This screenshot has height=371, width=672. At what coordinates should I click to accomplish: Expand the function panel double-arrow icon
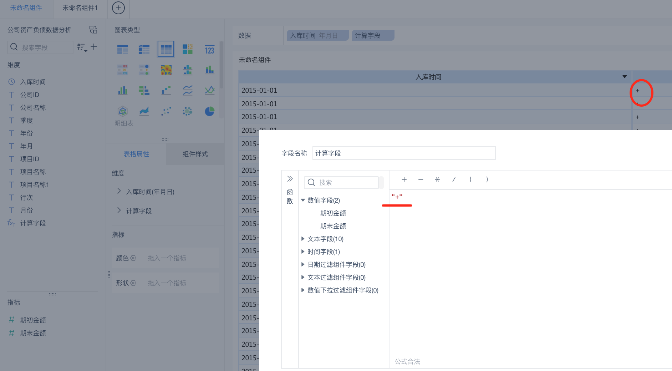tap(290, 179)
